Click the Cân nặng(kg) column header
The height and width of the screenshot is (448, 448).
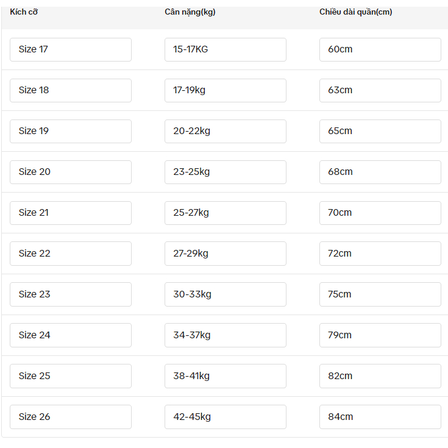[x=190, y=12]
